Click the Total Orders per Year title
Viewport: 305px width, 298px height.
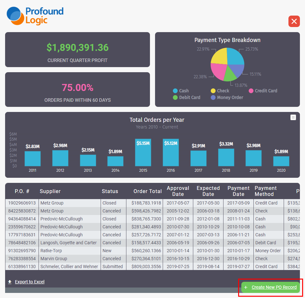pyautogui.click(x=157, y=120)
